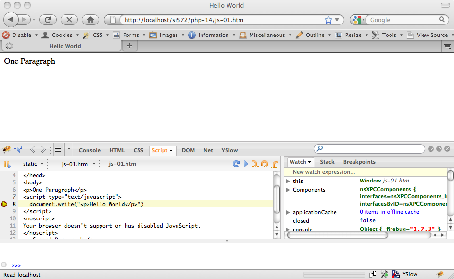Activate the Firebug inspect element tool

18,149
